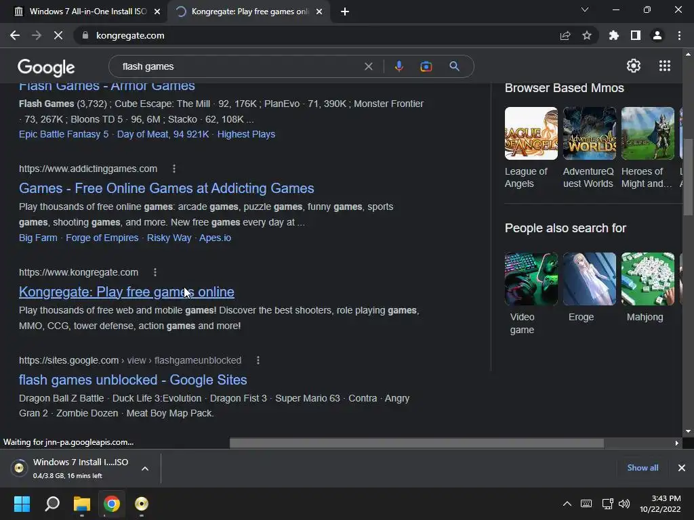
Task: Open Chrome from the taskbar
Action: coord(112,504)
